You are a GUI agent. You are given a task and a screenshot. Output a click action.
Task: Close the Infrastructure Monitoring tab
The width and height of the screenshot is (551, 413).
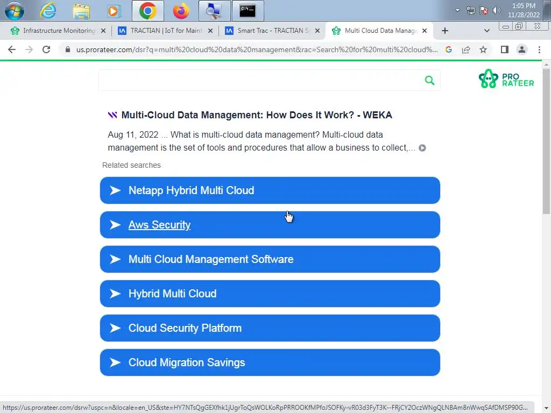[x=103, y=31]
